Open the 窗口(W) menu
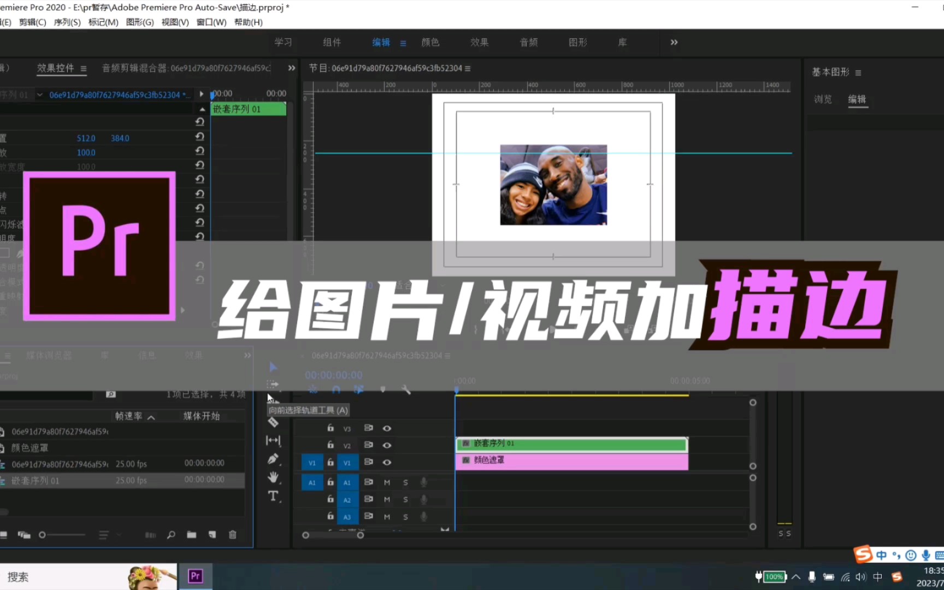 pos(211,22)
